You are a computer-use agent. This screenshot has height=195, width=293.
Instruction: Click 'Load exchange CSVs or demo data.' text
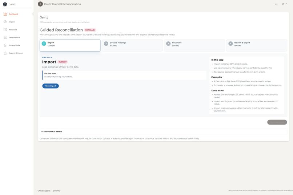[61, 67]
